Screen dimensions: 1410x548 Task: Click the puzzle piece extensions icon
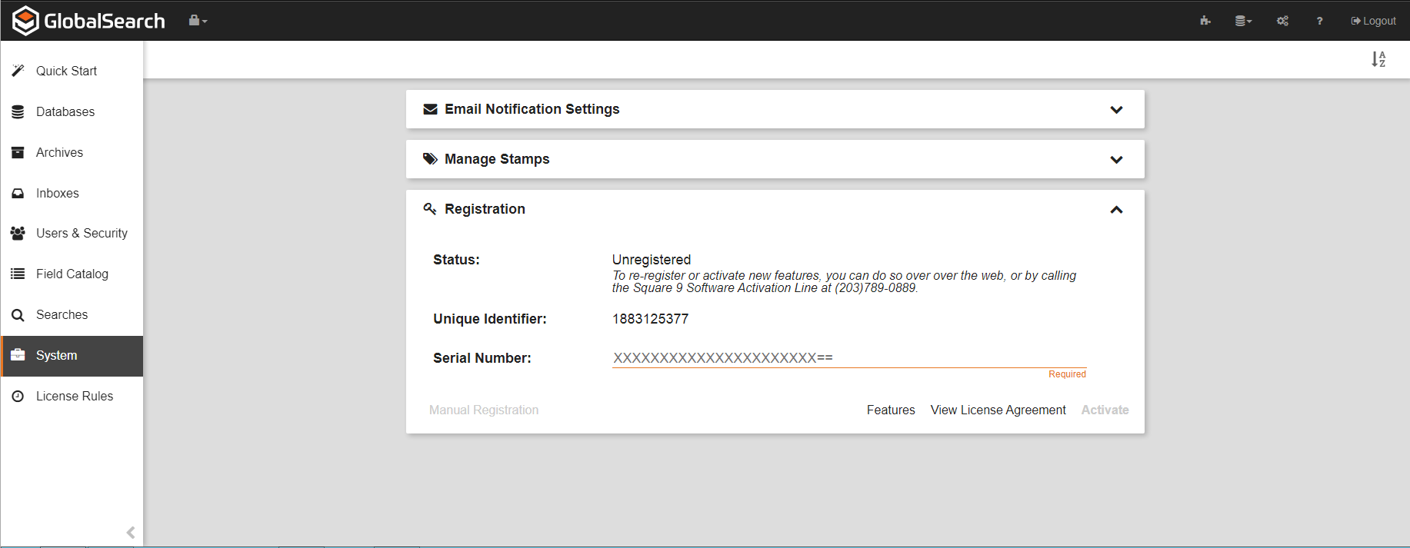point(1205,21)
